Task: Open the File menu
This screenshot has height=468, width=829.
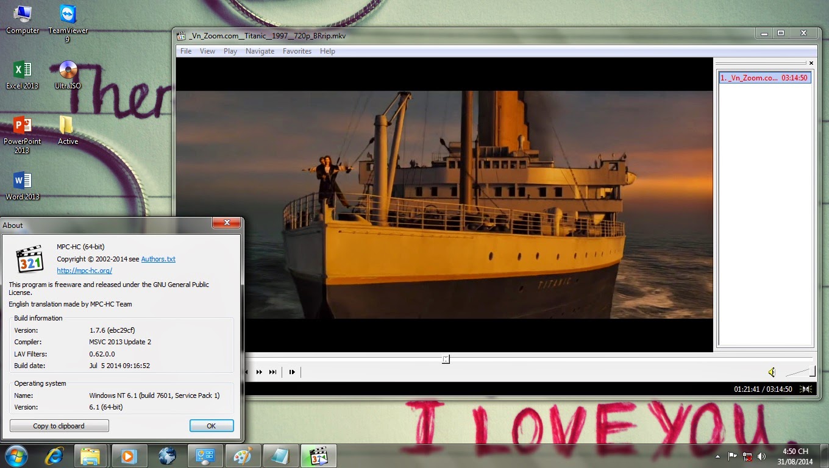Action: 186,51
